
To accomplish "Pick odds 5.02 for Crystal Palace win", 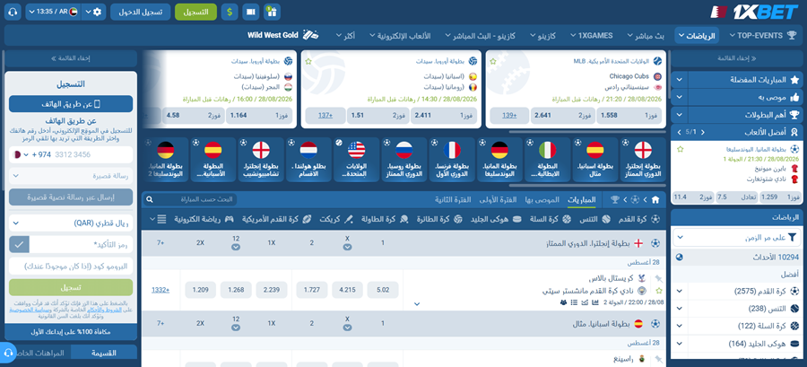I will tap(382, 290).
